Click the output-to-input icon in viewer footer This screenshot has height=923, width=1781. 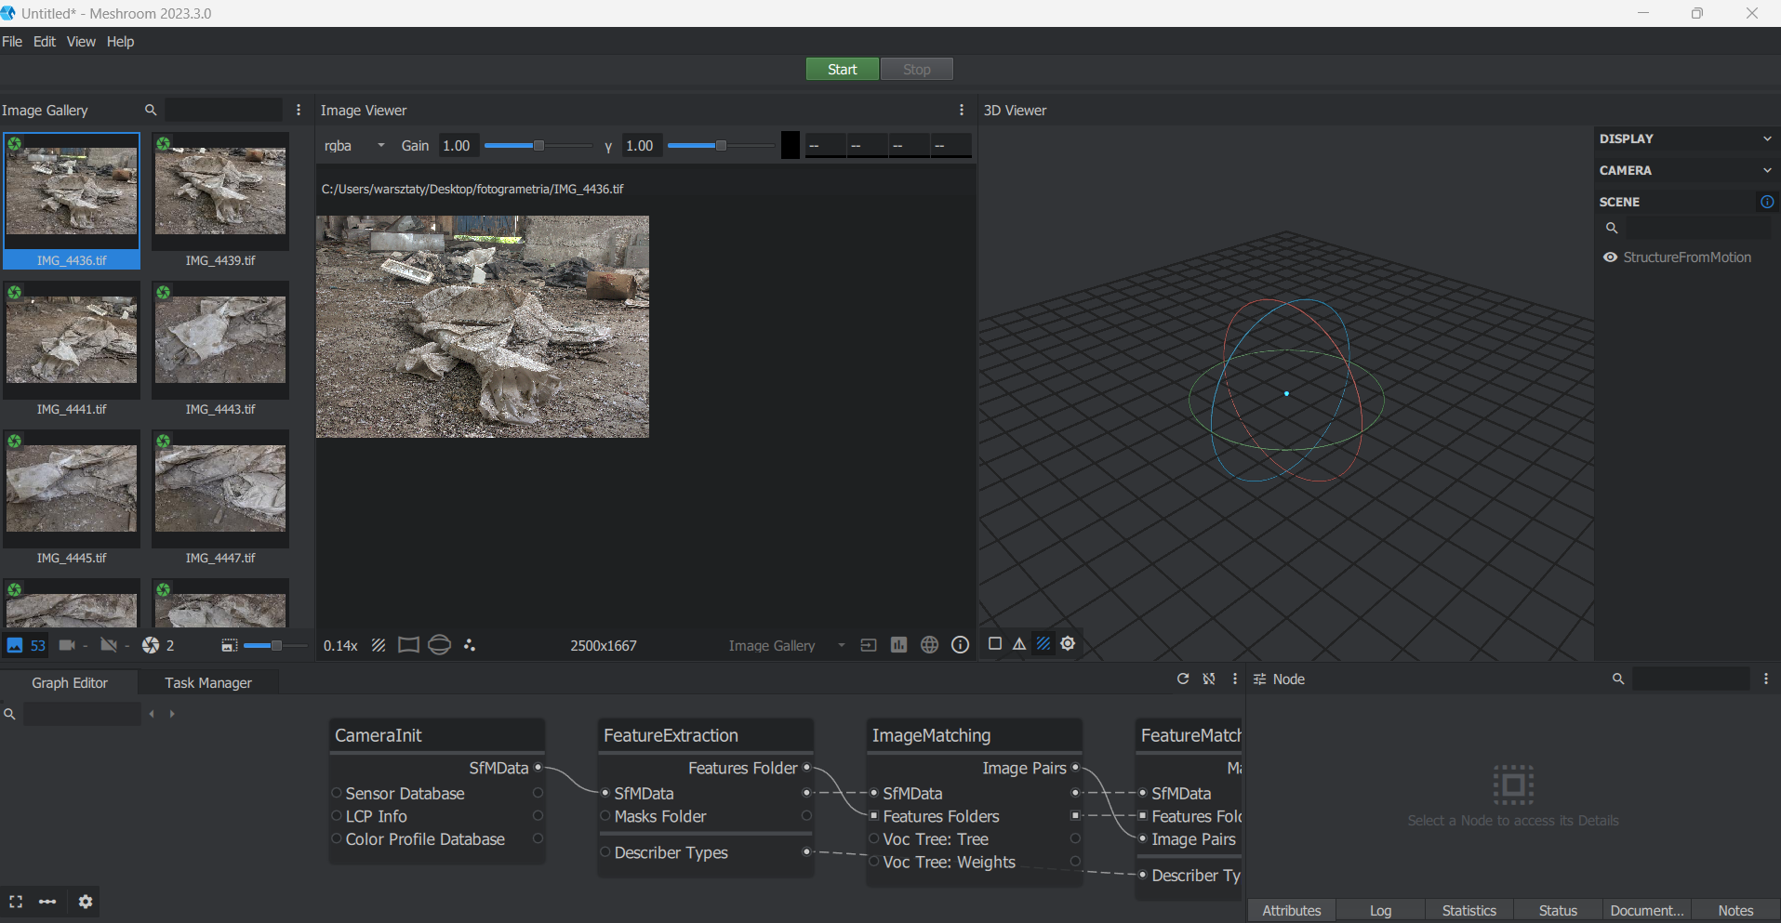pos(869,645)
